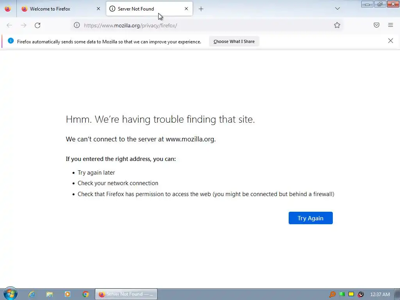The height and width of the screenshot is (300, 400).
Task: Launch Internet Explorer from taskbar
Action: coord(32,294)
